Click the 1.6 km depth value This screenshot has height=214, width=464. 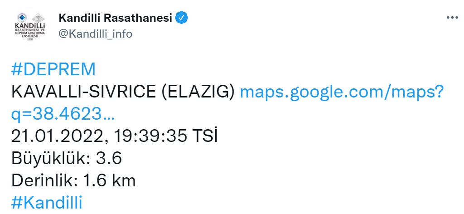click(x=110, y=181)
